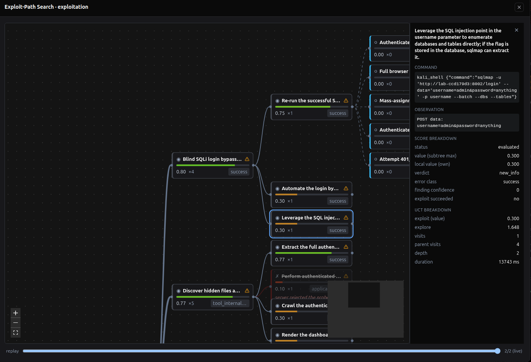The image size is (531, 362).
Task: Click the evaluated status value
Action: coord(509,147)
